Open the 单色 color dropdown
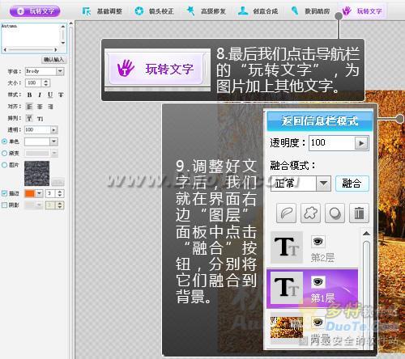 coord(53,141)
